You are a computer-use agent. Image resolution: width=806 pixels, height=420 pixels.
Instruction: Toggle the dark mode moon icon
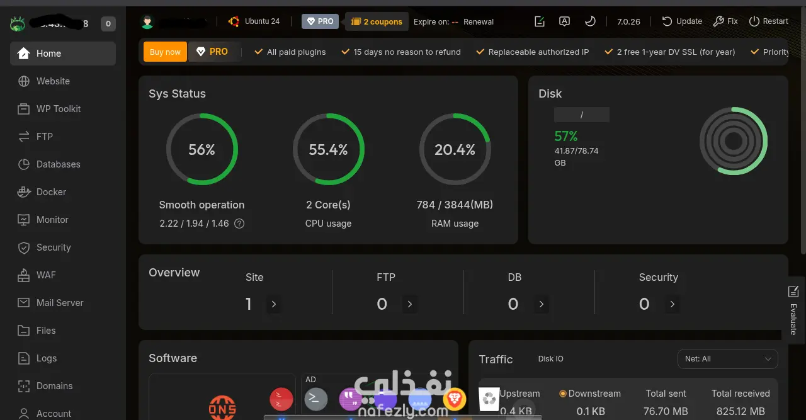tap(590, 21)
